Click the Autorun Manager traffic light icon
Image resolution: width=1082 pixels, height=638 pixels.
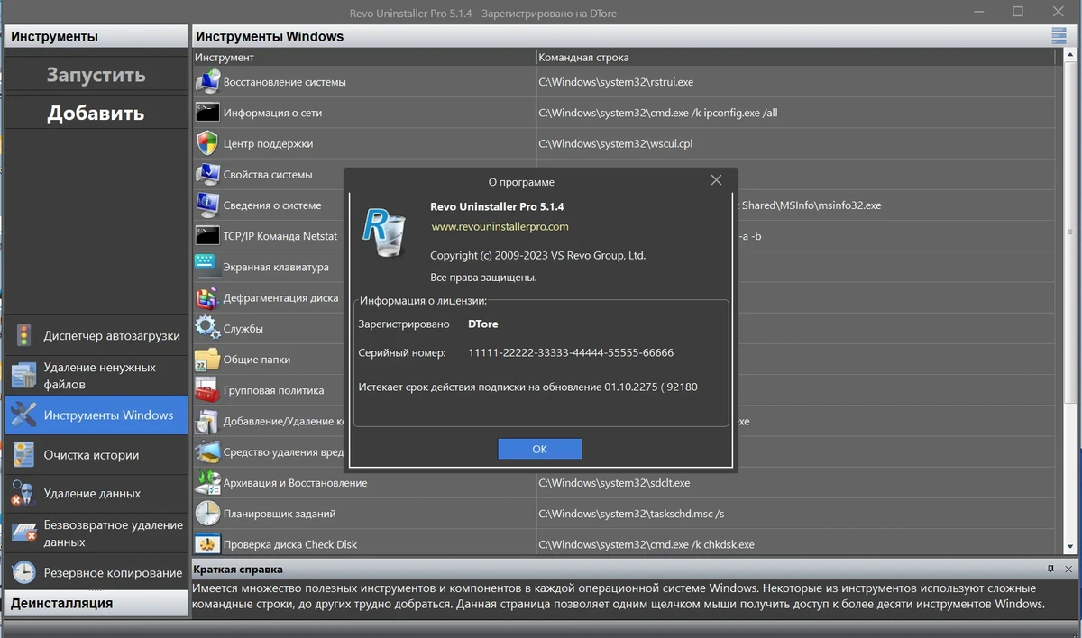(x=23, y=336)
